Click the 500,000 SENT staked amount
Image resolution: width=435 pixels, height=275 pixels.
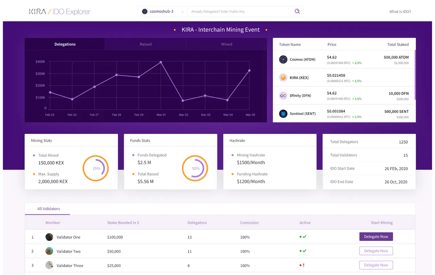[x=397, y=111]
